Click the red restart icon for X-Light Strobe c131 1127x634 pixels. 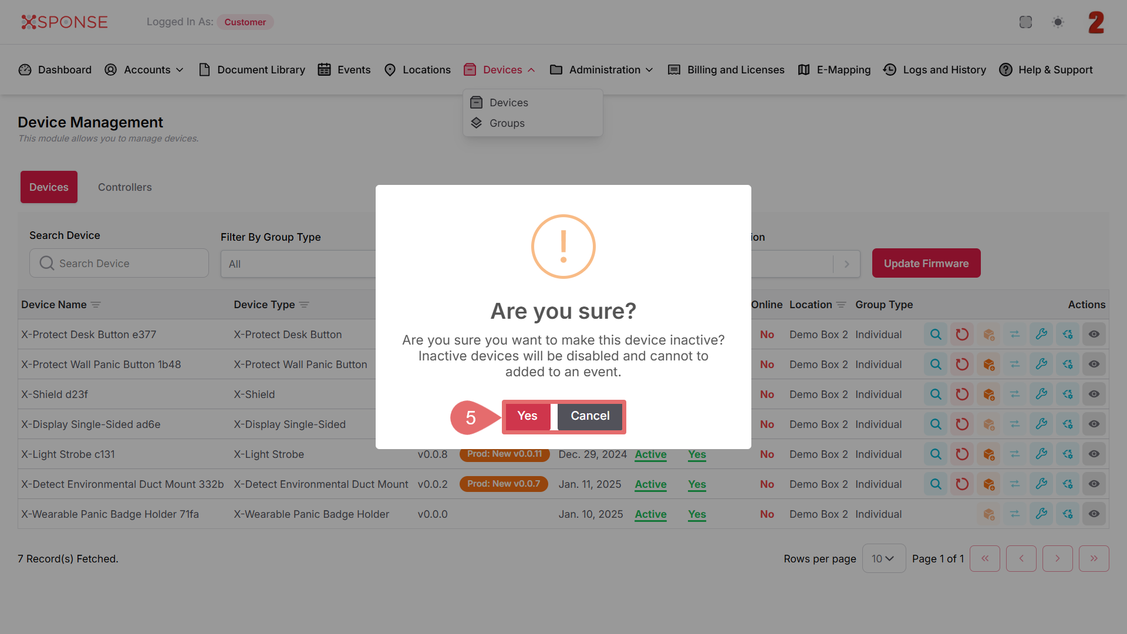pos(962,454)
